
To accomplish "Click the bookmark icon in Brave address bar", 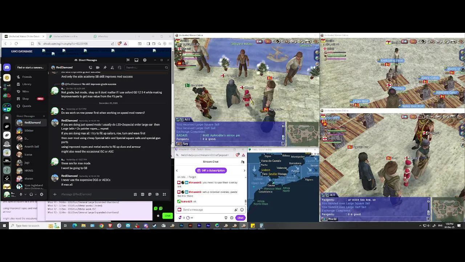I will click(x=32, y=44).
